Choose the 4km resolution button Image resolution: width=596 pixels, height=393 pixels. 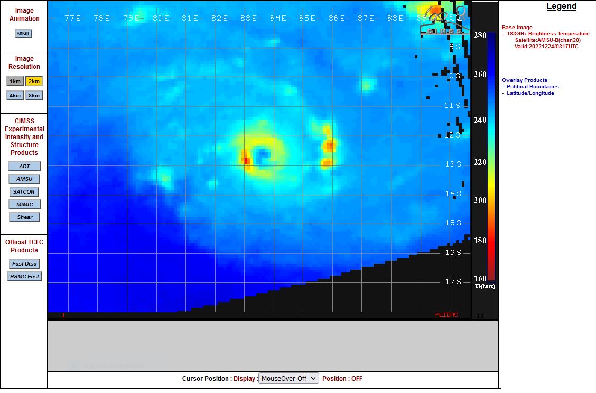(15, 96)
